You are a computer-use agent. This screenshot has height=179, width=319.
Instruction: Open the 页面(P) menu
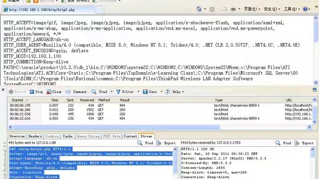252,9
